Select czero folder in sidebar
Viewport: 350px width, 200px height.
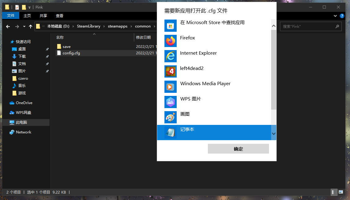coord(23,78)
